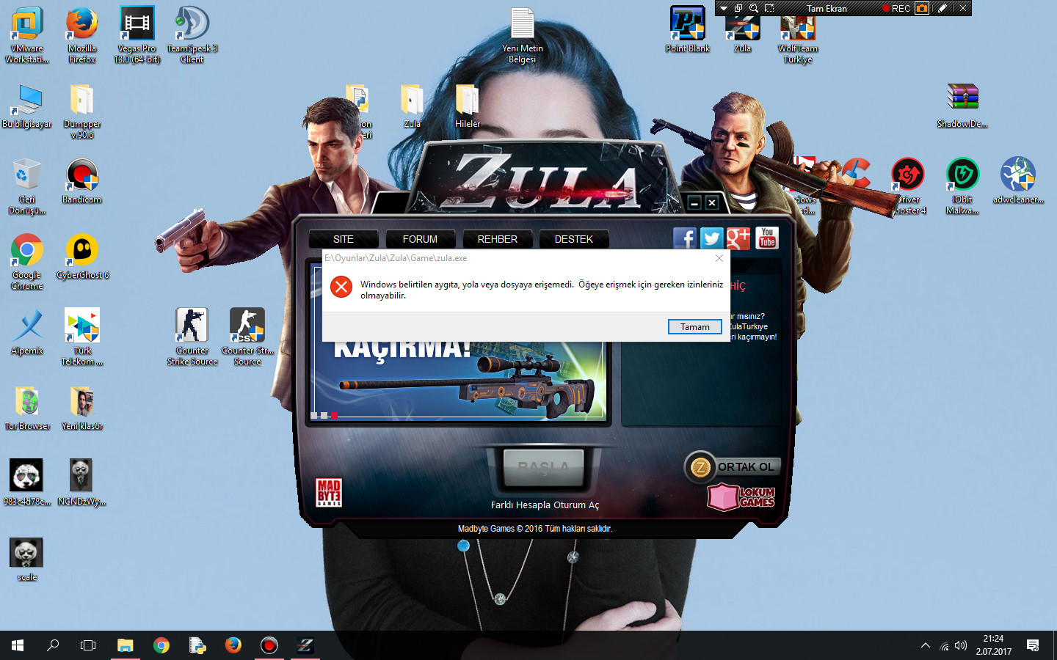Select TeamSpeak 3 Client desktop icon
This screenshot has width=1057, height=660.
(x=192, y=35)
